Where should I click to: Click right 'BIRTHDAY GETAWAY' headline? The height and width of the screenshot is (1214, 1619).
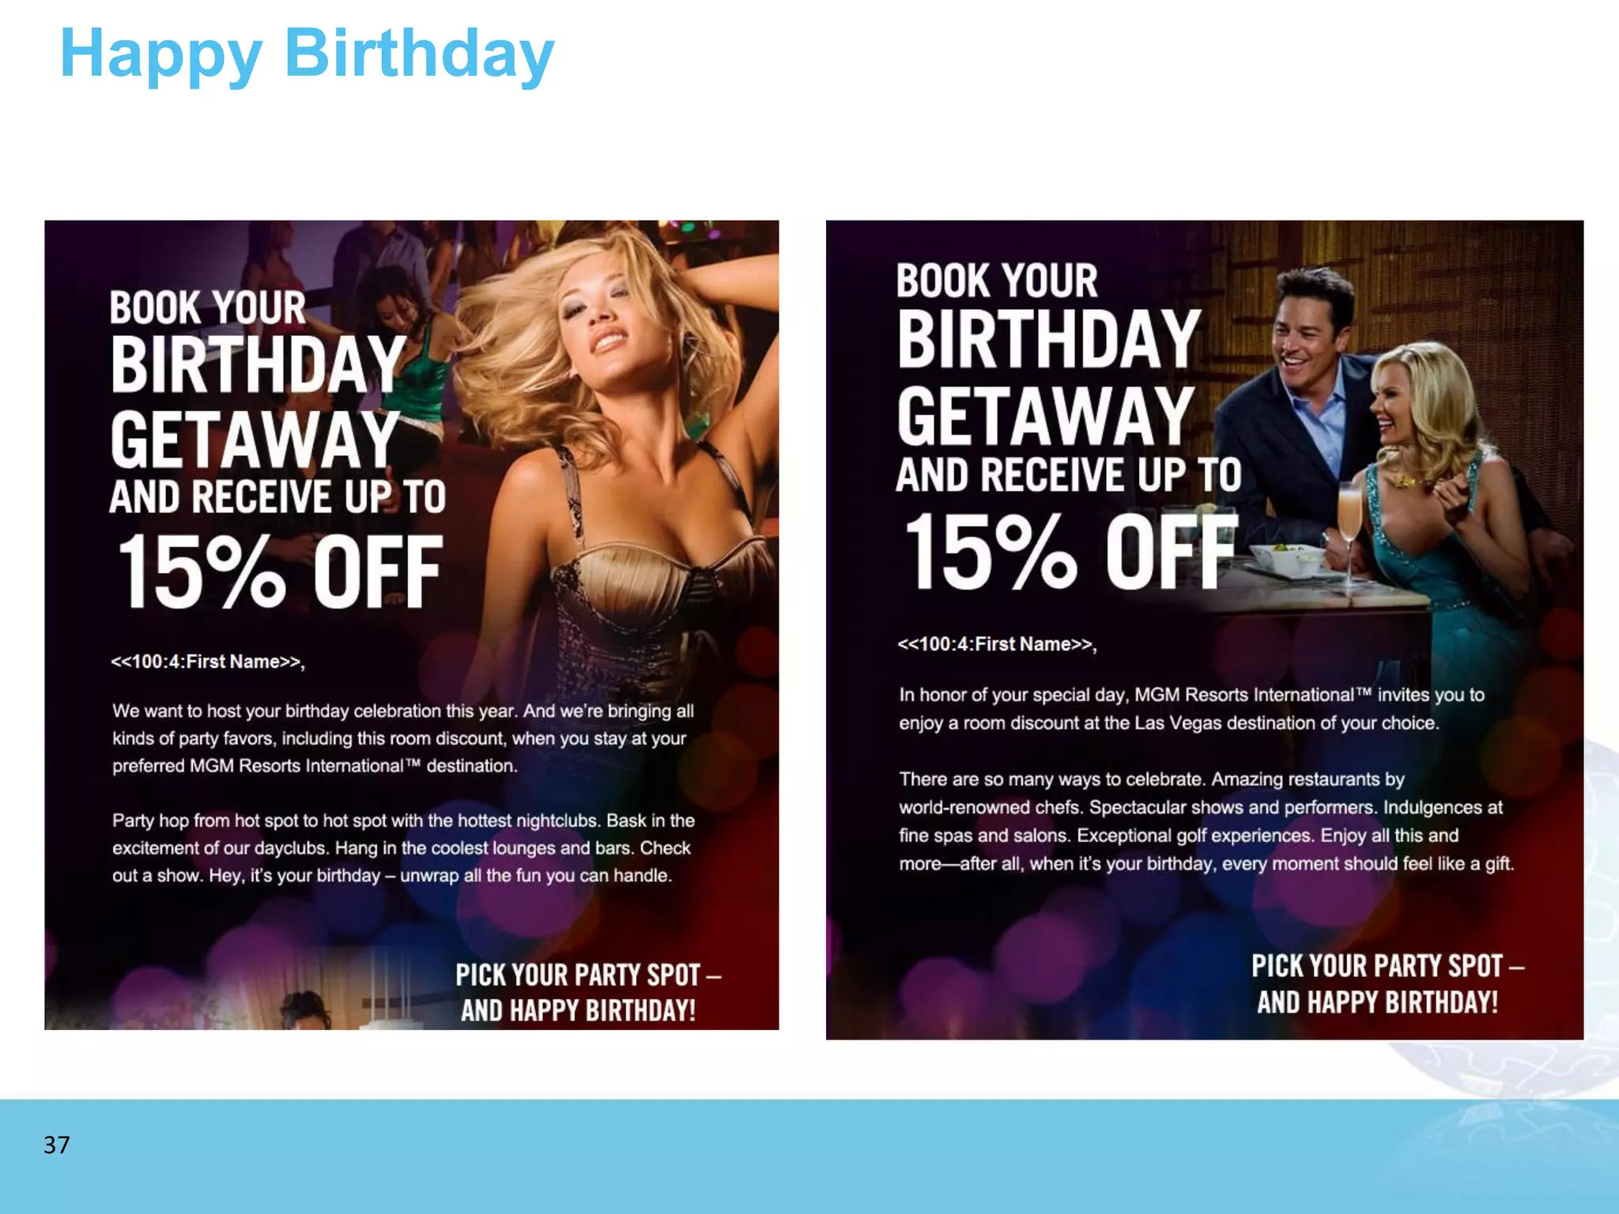(x=1048, y=377)
